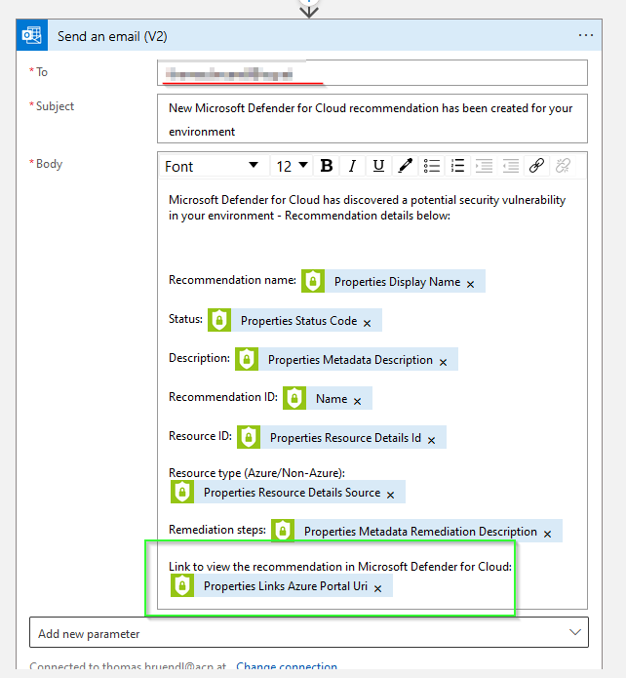Remove Properties Metadata Remediation Description token
The height and width of the screenshot is (678, 626).
pyautogui.click(x=547, y=534)
